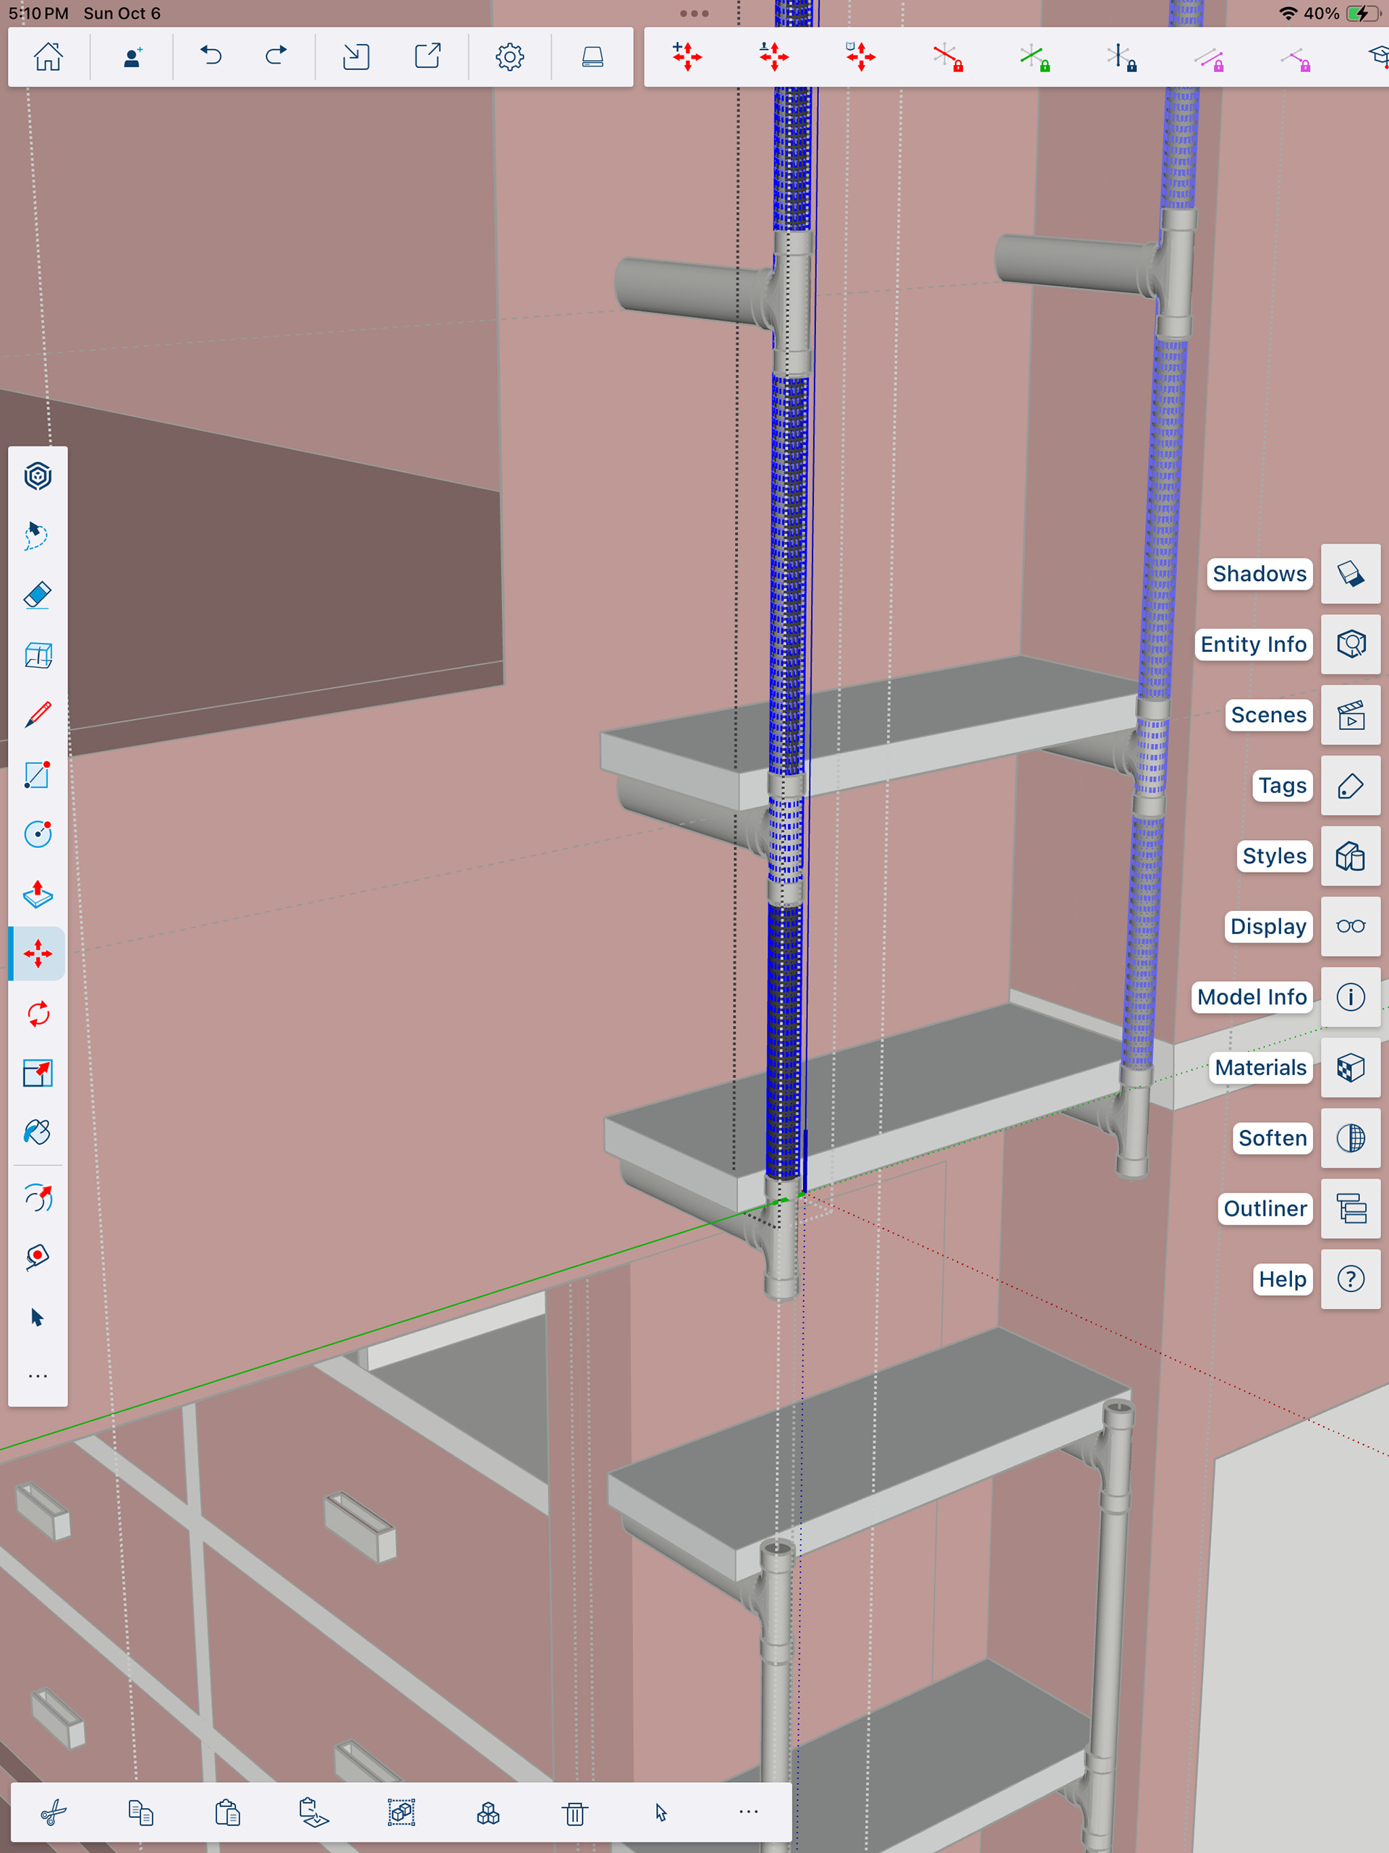Select the Eraser tool
Viewport: 1389px width, 1853px height.
click(x=38, y=595)
